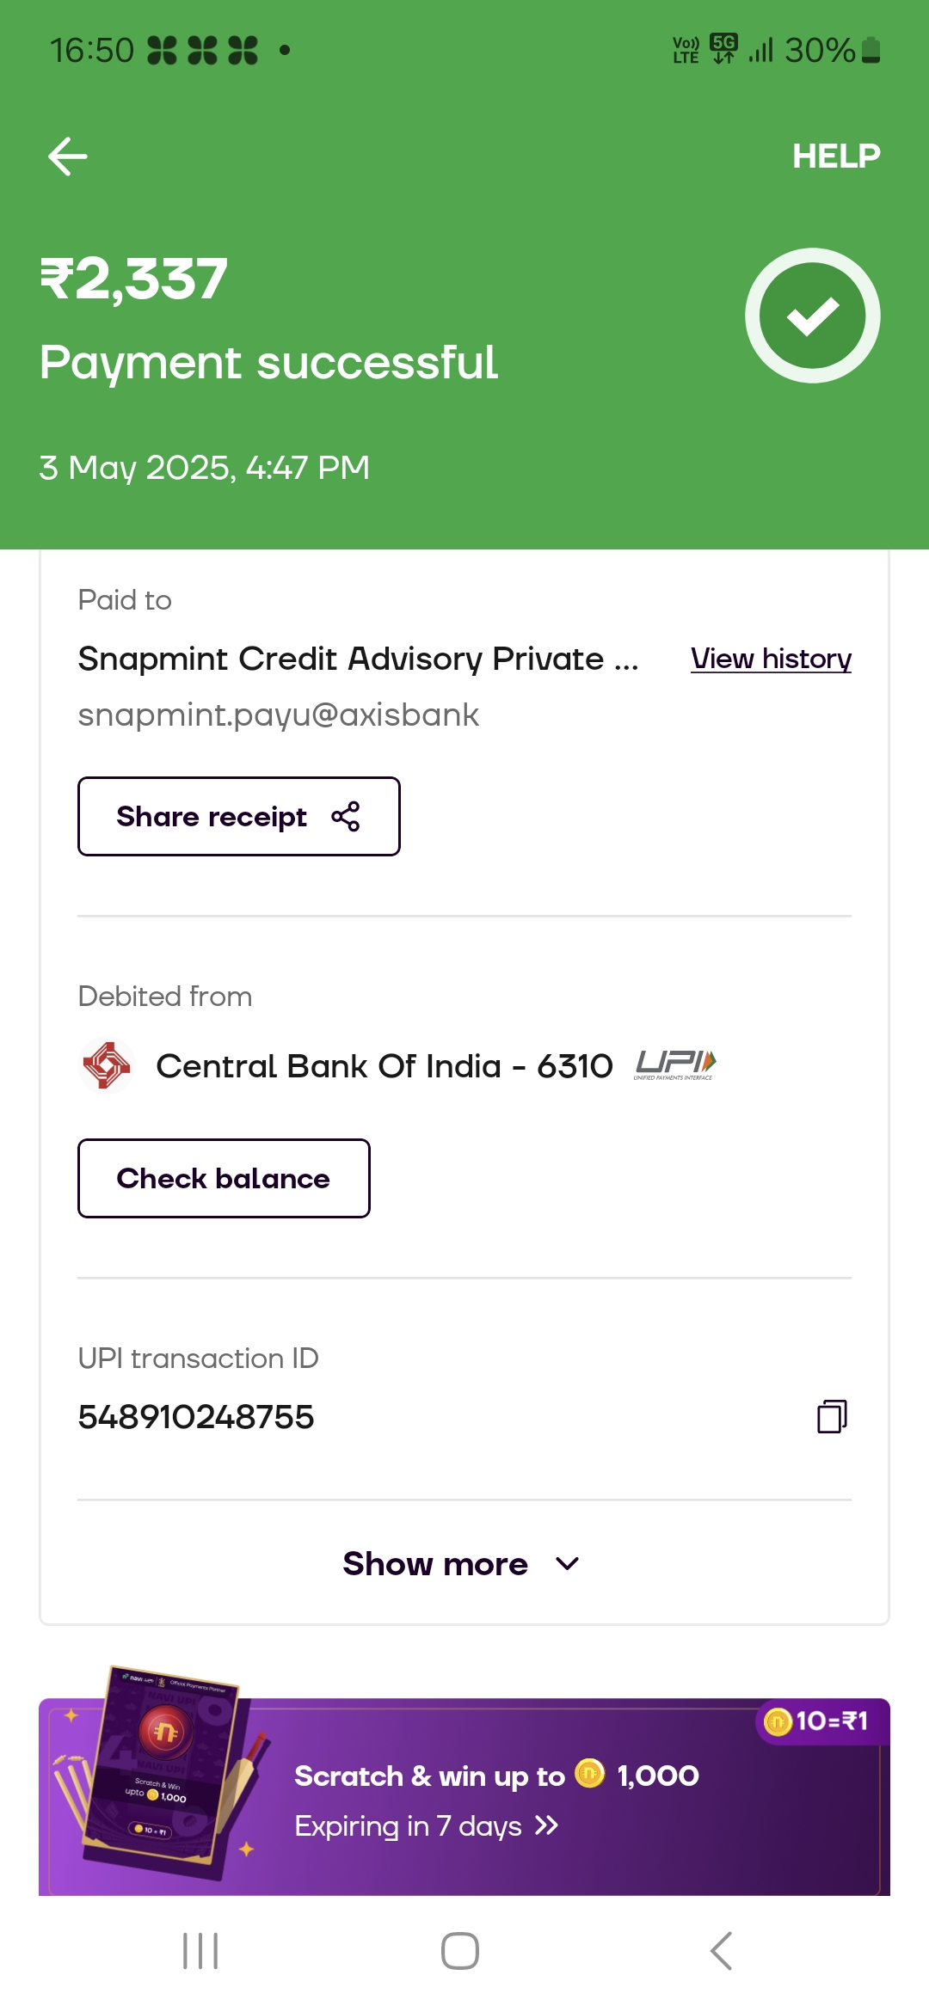Tap the green payment success checkmark
The image size is (929, 2012).
[812, 316]
